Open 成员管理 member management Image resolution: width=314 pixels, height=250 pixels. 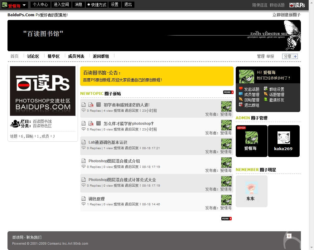click(252, 95)
